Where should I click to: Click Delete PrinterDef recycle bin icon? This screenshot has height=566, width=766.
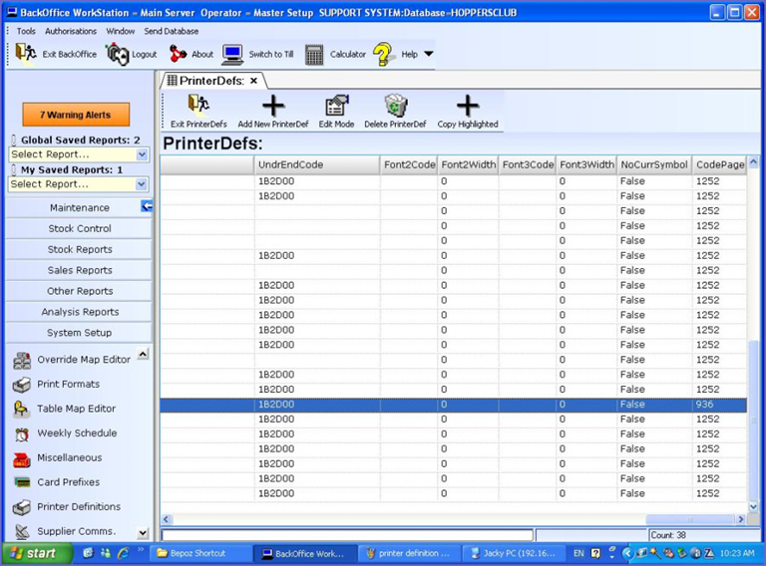point(395,107)
